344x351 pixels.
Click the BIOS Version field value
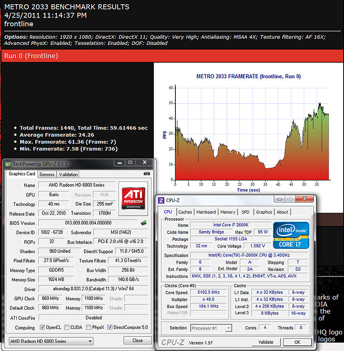click(88, 223)
